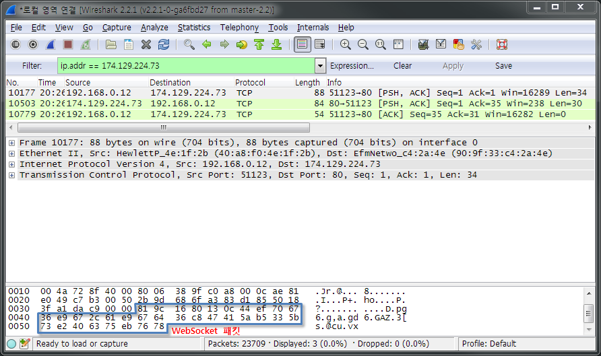Viewport: 601px width, 356px height.
Task: Open the View menu
Action: [64, 28]
